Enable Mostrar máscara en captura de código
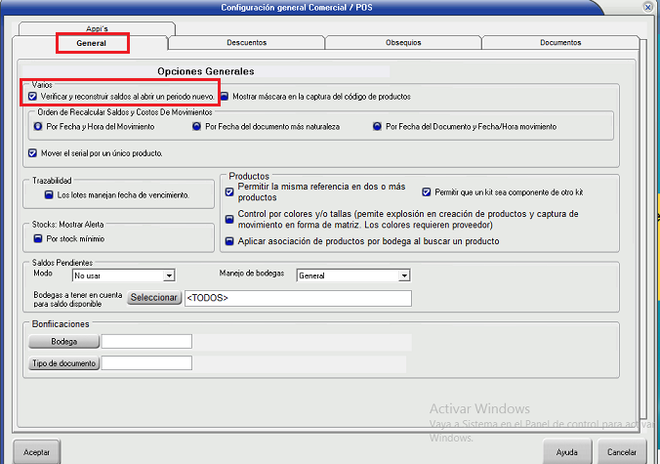660x464 pixels. tap(225, 97)
